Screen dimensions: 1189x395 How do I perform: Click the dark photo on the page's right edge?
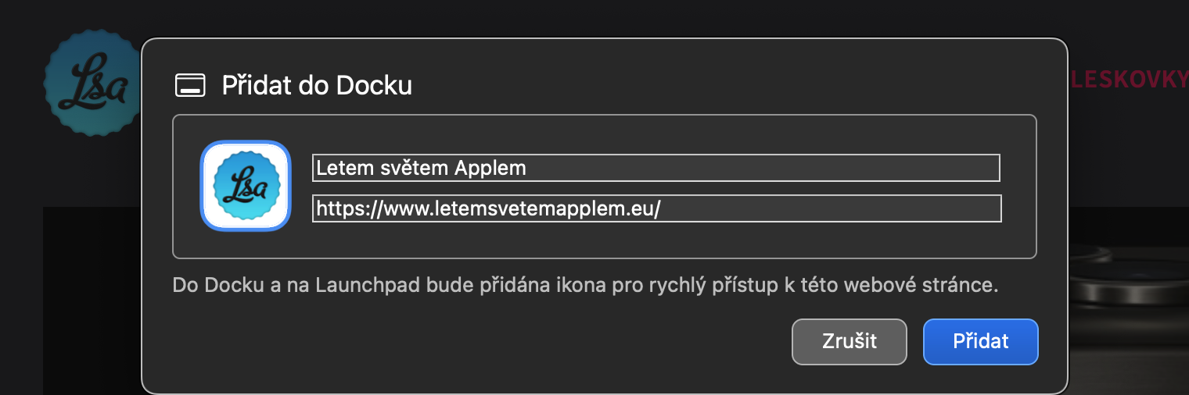click(x=1130, y=297)
